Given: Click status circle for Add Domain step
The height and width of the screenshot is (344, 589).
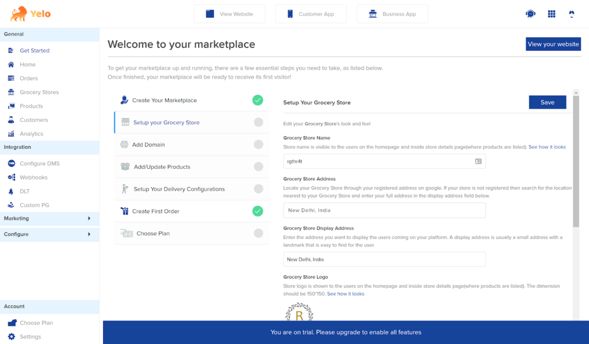Looking at the screenshot, I should coord(258,145).
